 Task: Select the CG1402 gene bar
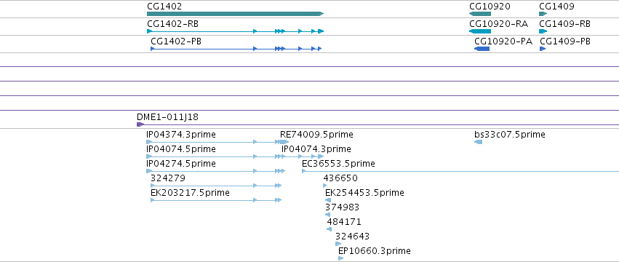pos(235,14)
